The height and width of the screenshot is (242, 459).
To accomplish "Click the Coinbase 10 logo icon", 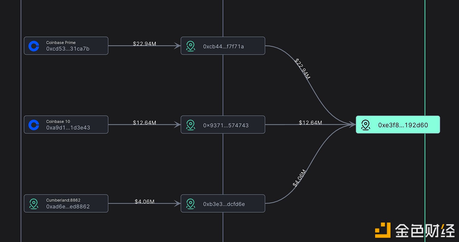I will pos(34,125).
